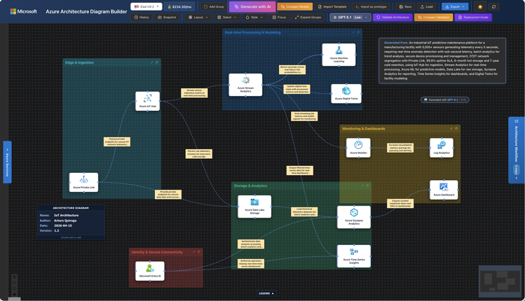
Task: Toggle the canvas lock control
Action: point(14,294)
